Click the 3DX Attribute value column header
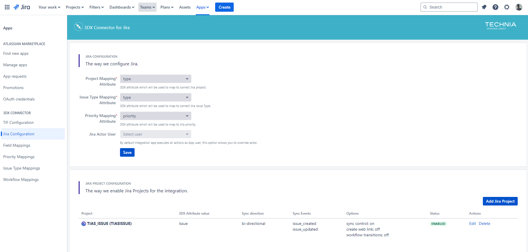The width and height of the screenshot is (528, 252). (x=194, y=213)
